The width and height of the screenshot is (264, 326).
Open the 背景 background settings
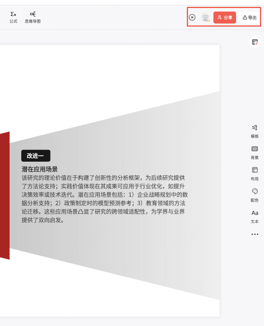click(255, 153)
